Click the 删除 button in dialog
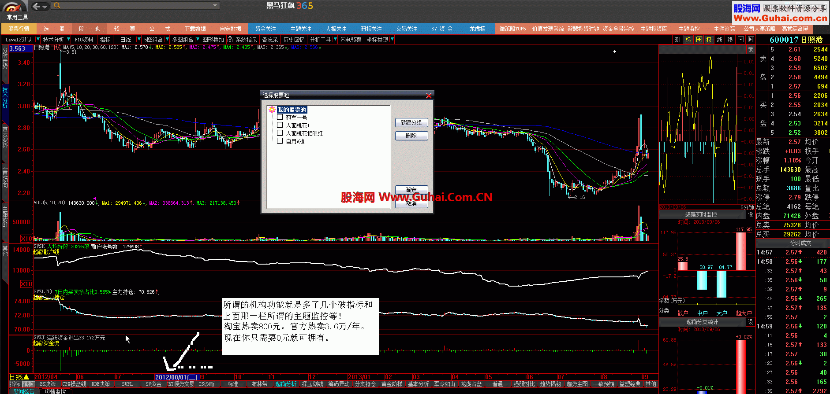 tap(411, 136)
